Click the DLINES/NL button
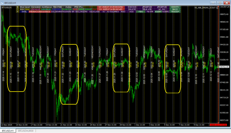 click(x=67, y=9)
